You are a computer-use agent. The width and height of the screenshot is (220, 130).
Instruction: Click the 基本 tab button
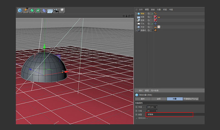pos(143,99)
